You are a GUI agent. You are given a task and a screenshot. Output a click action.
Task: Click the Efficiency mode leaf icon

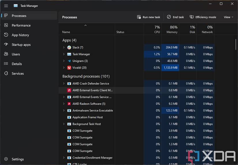pyautogui.click(x=192, y=17)
